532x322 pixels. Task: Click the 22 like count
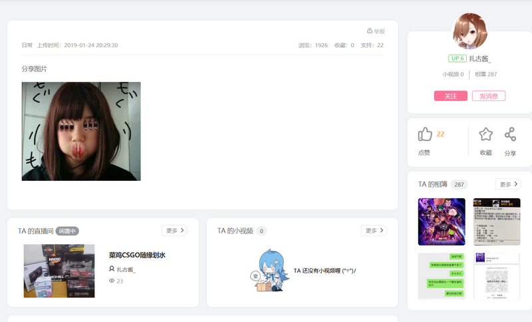click(x=440, y=134)
